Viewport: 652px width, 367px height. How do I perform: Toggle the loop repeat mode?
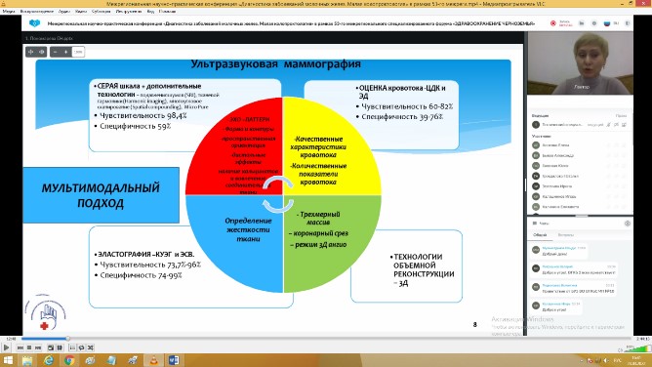click(x=82, y=347)
